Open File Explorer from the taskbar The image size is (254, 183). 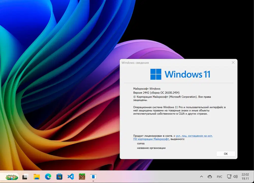(37, 176)
